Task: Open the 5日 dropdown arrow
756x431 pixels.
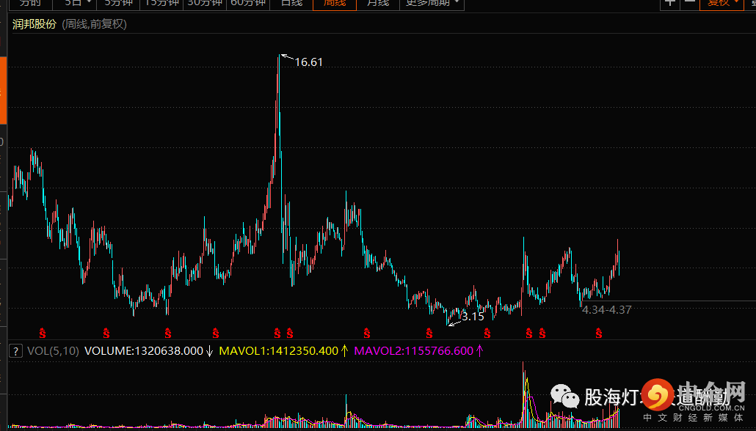Action: (x=90, y=3)
